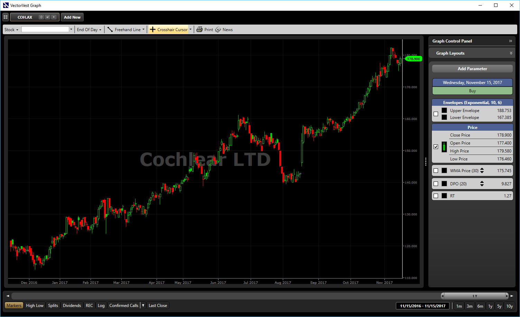Expand the Graph Layouts section
Image resolution: width=520 pixels, height=317 pixels.
(511, 53)
